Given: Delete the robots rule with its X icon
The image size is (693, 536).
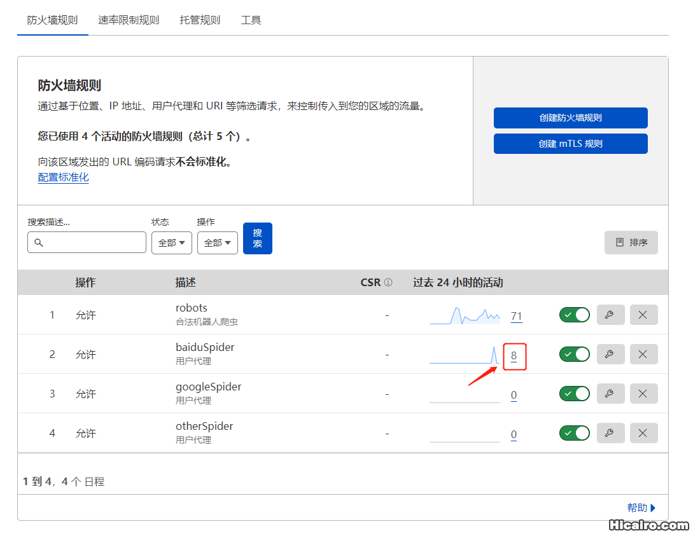Looking at the screenshot, I should click(x=643, y=314).
